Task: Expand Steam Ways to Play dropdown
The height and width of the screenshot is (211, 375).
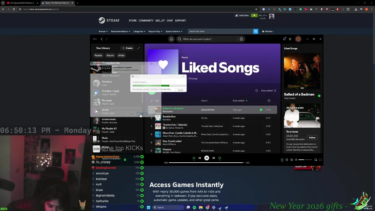Action: (x=155, y=31)
